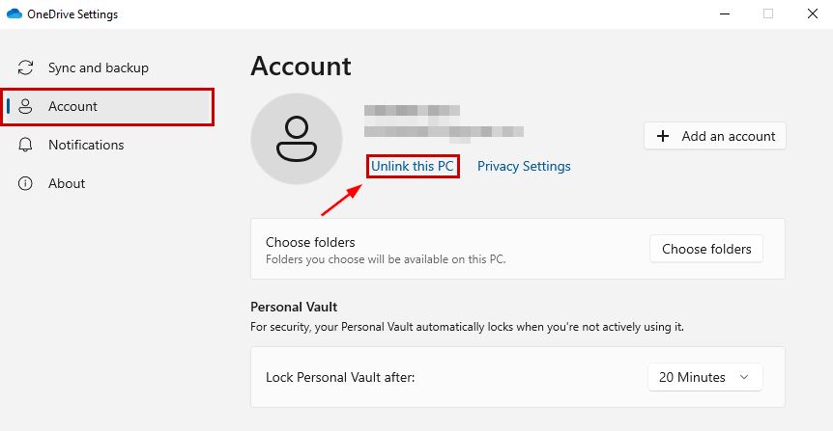Click the About info icon
Screen dimensions: 833x431
coord(26,184)
